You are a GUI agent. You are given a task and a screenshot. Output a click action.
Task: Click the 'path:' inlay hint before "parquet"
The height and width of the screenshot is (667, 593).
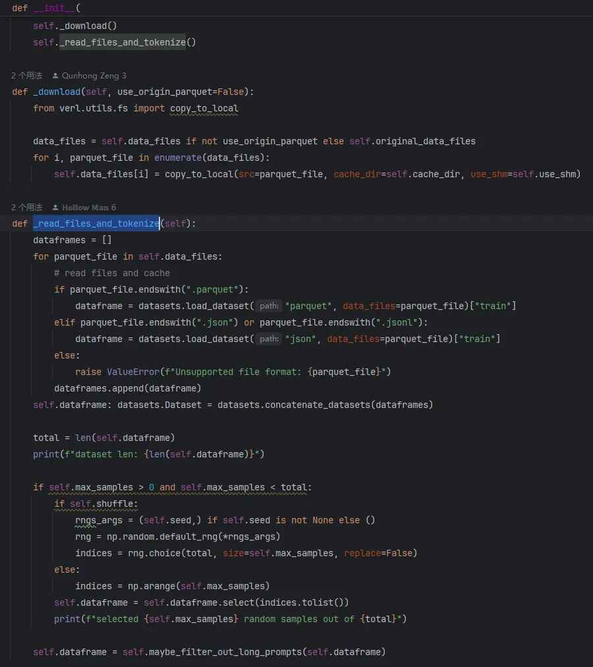point(269,306)
